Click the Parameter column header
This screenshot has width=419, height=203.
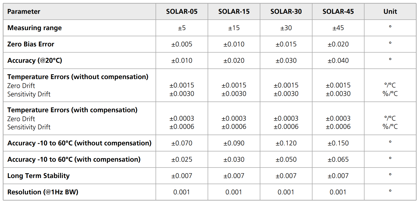[24, 12]
